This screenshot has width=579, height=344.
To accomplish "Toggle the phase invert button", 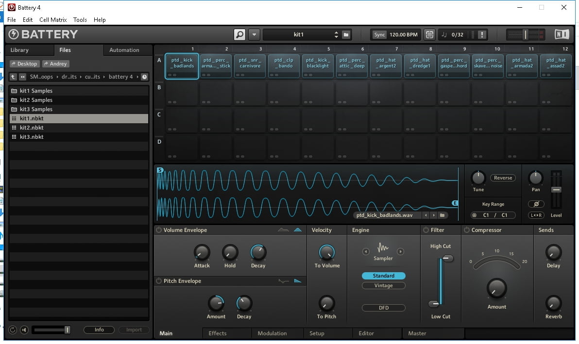I will tap(536, 204).
